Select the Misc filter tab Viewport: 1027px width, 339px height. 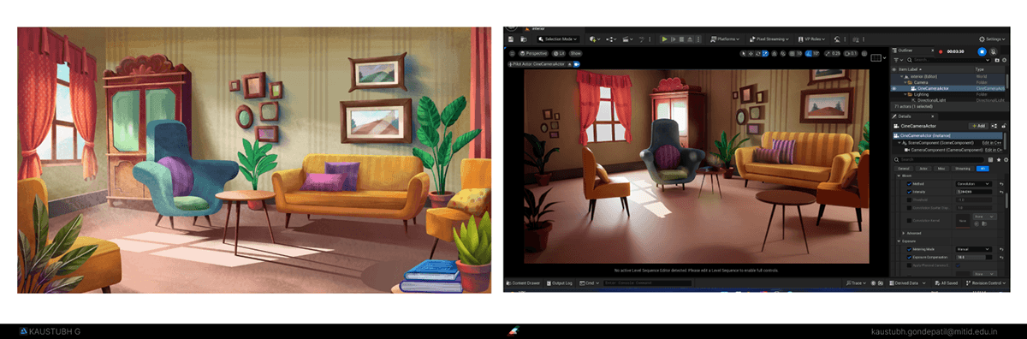coord(941,169)
